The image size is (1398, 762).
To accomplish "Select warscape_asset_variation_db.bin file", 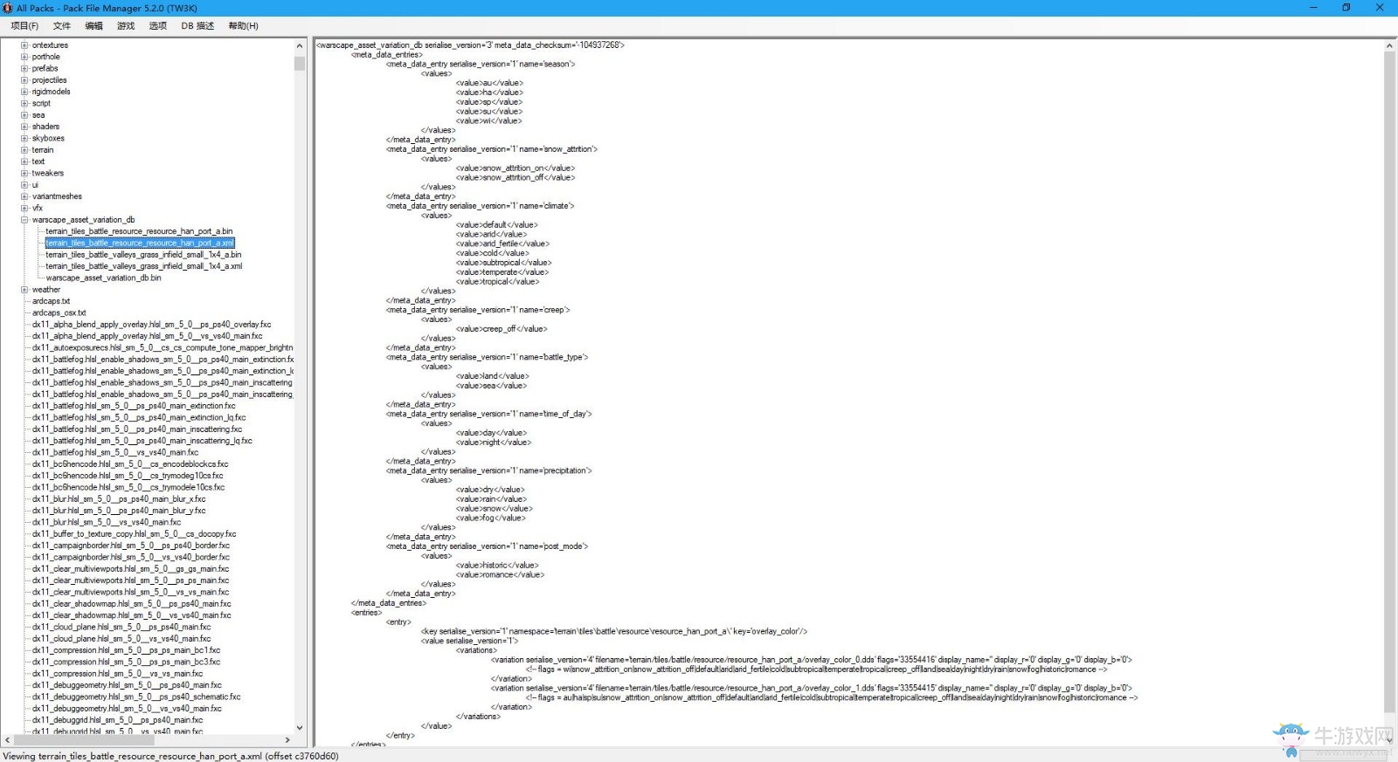I will [103, 278].
